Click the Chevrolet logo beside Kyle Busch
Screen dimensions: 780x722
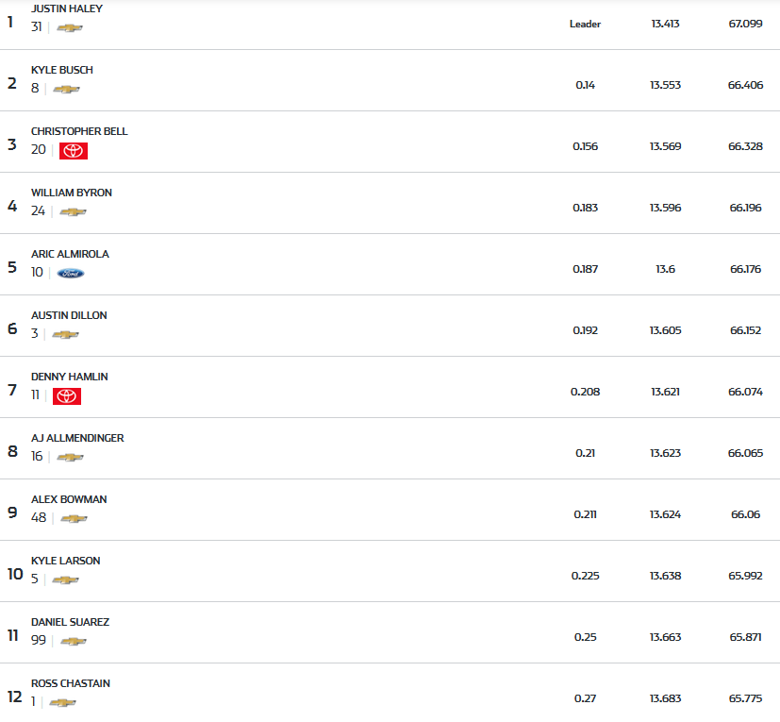[66, 90]
